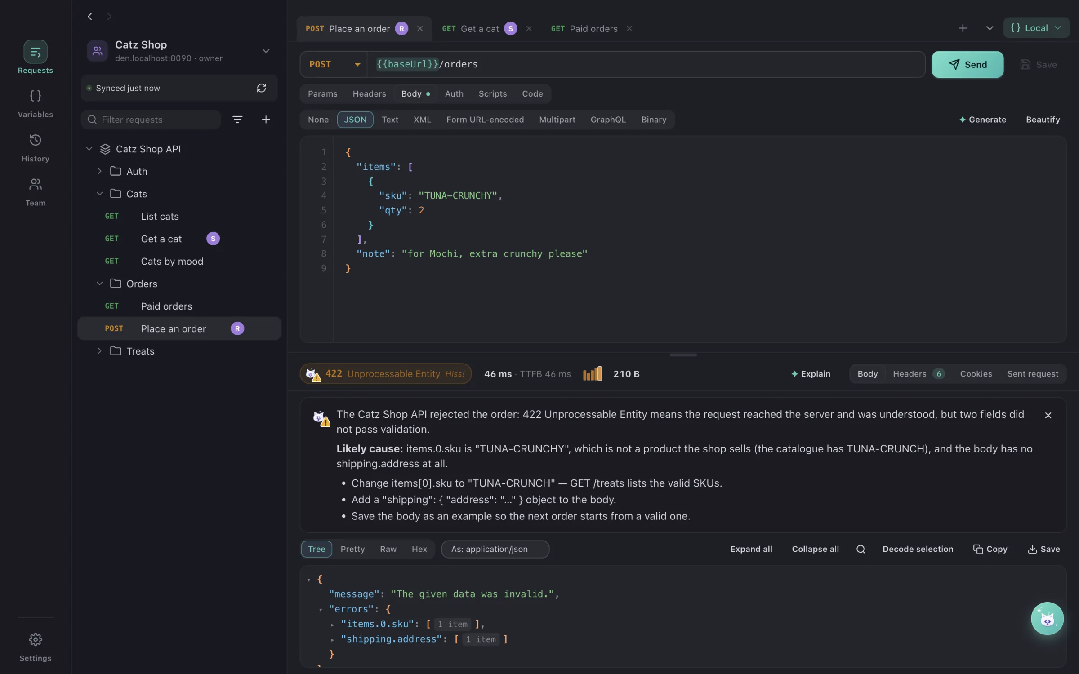
Task: Expand the Treats folder
Action: pyautogui.click(x=99, y=351)
